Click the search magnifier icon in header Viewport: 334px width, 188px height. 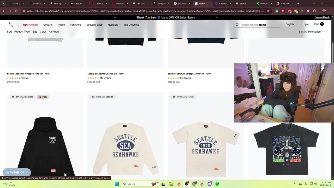click(x=237, y=25)
